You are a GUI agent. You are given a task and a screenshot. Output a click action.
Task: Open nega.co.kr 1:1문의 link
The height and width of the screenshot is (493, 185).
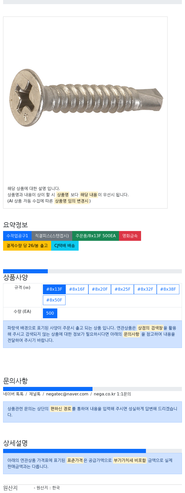[112, 394]
